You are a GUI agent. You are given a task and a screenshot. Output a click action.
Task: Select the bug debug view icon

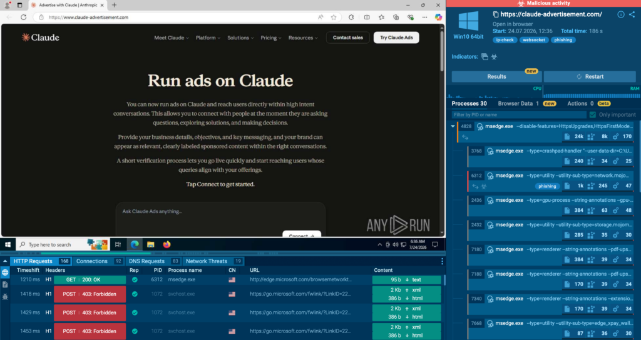point(5,297)
